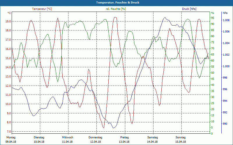Click the 30 humidity axis value
This screenshot has width=233, height=145.
point(213,97)
